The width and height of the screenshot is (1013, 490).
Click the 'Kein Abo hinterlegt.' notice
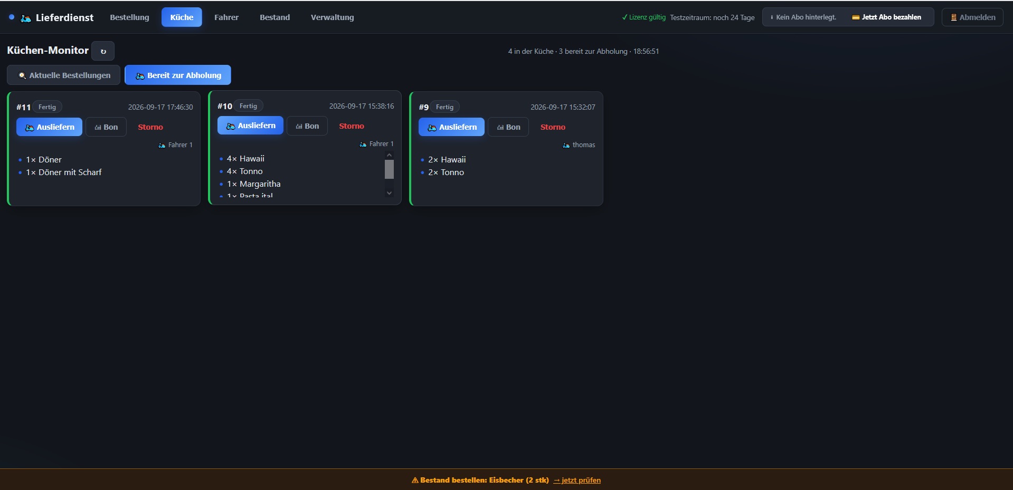pos(803,17)
